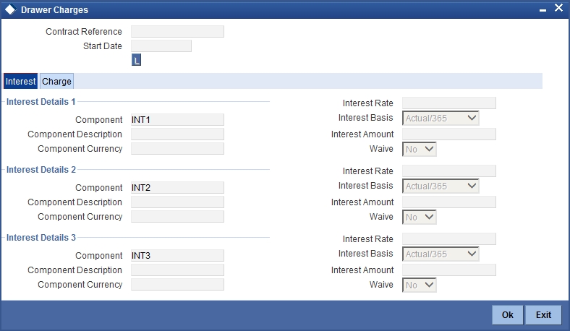
Task: Click Component Currency field in Interest Details 2
Action: [x=177, y=217]
